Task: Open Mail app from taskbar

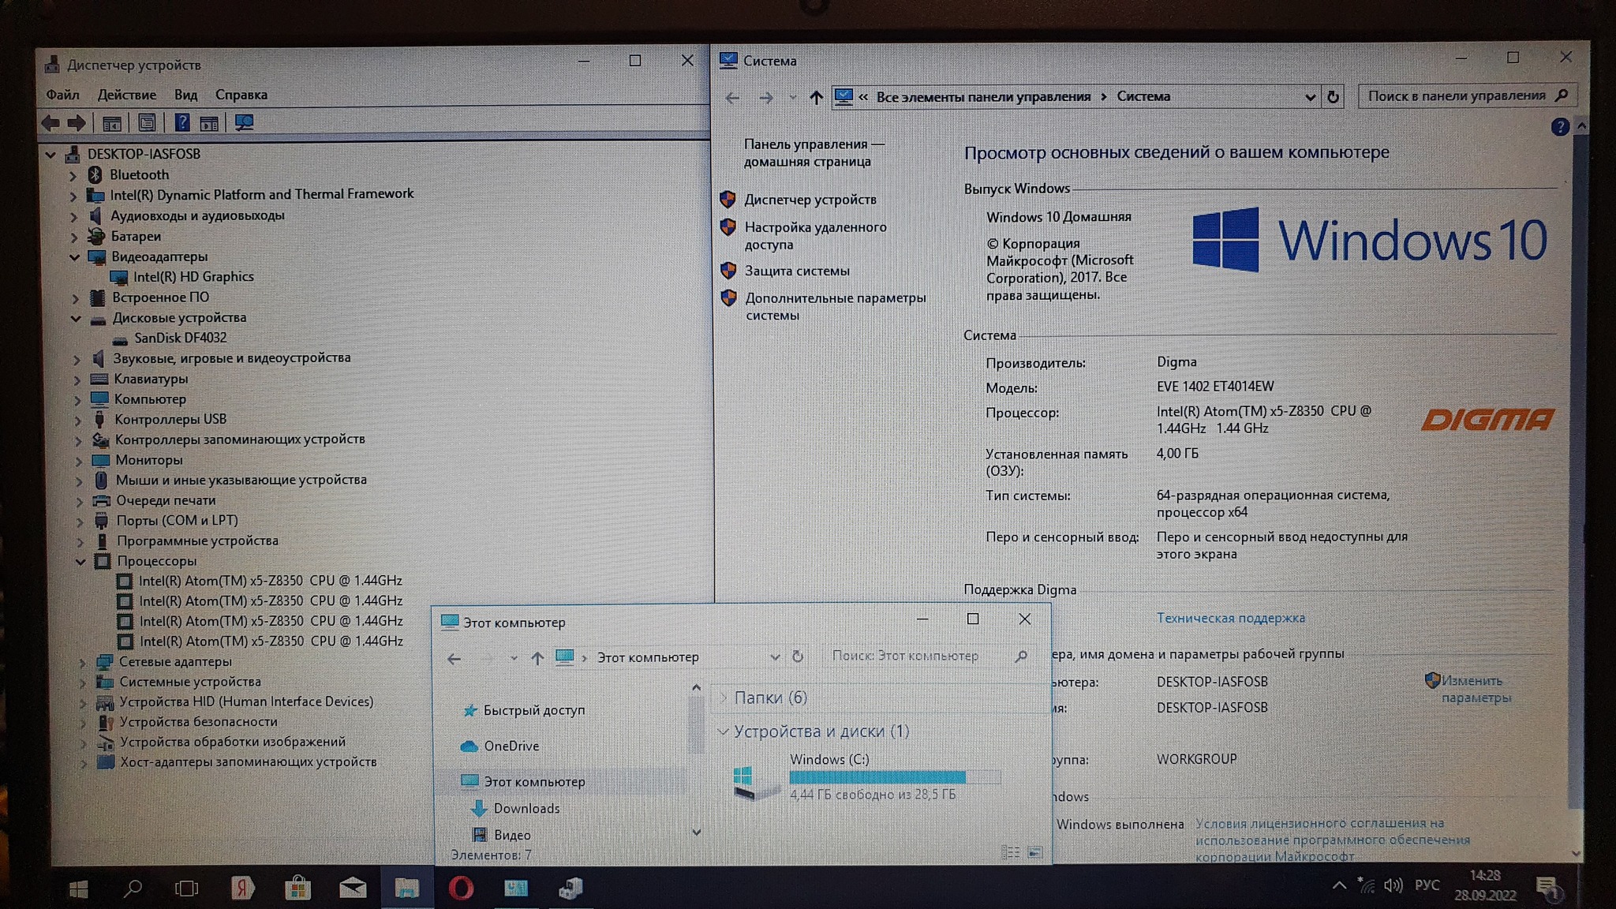Action: (353, 888)
